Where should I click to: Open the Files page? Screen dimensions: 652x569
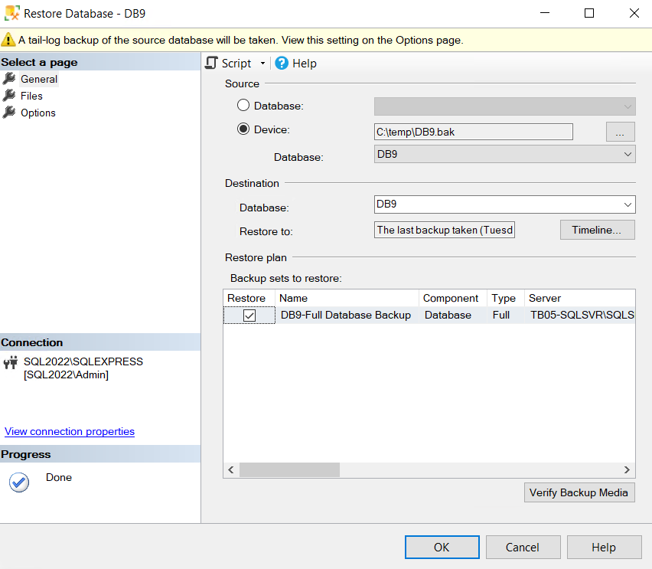(31, 96)
